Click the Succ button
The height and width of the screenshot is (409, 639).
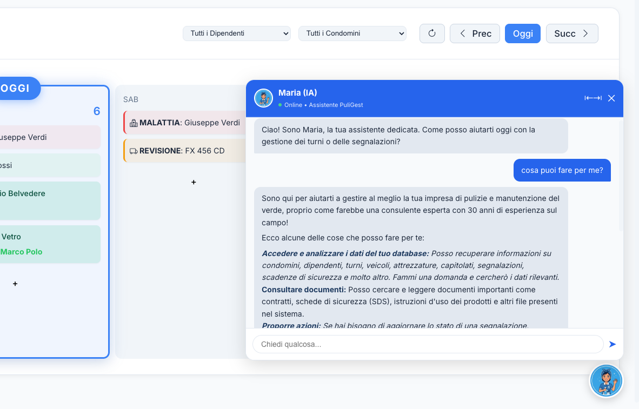571,33
